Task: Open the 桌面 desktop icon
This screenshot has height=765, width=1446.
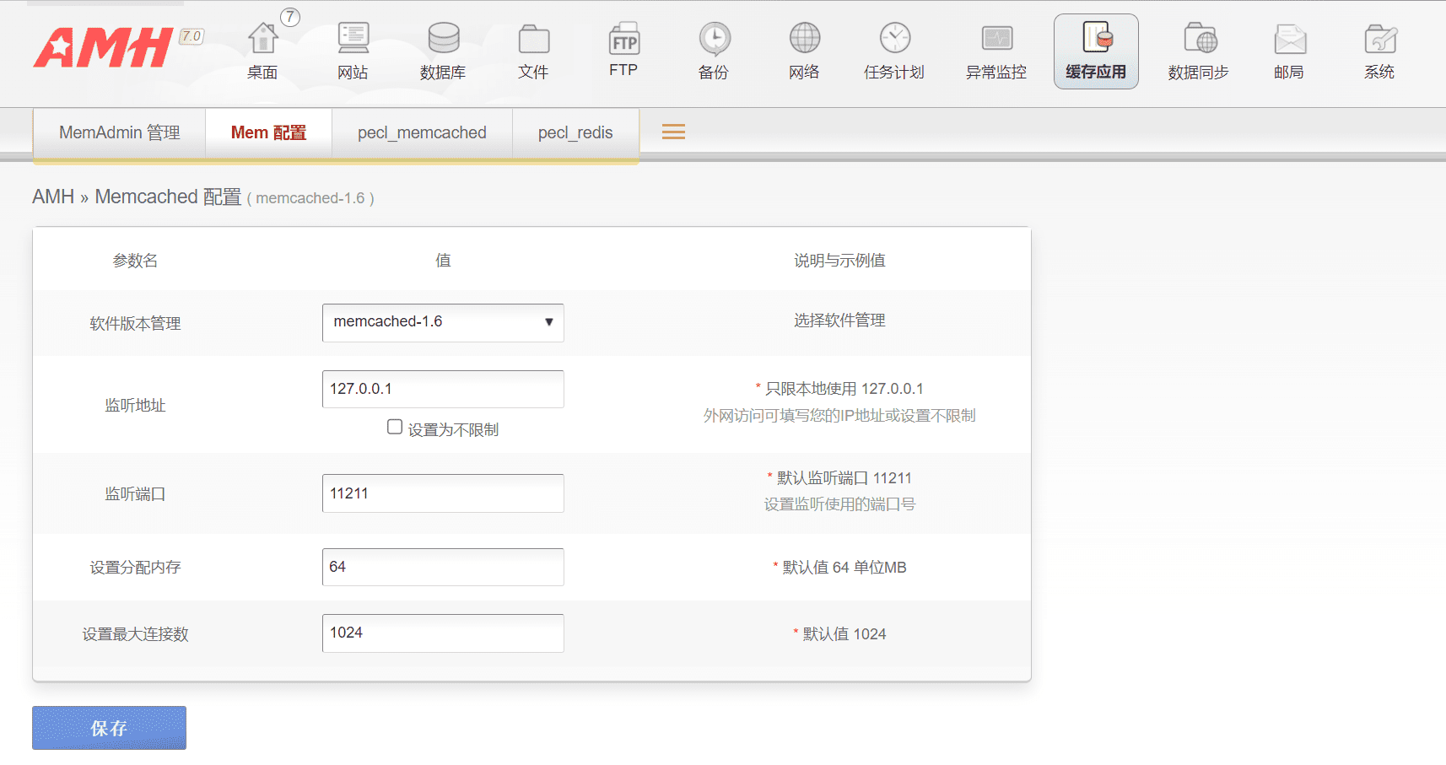Action: pyautogui.click(x=262, y=49)
